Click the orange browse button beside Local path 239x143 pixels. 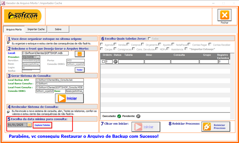coord(80,54)
